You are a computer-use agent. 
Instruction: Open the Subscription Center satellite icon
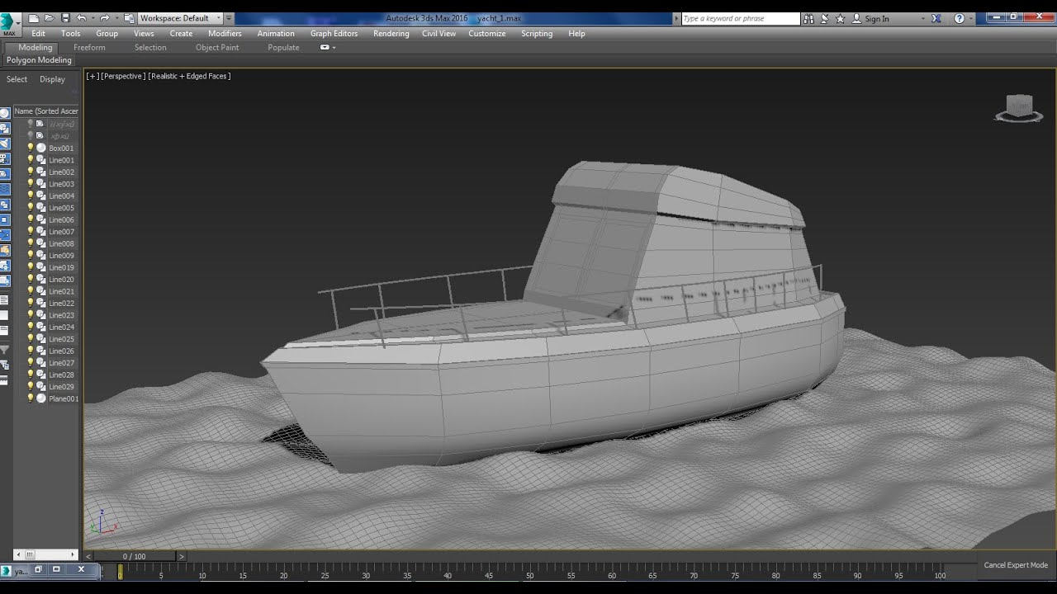pyautogui.click(x=824, y=18)
